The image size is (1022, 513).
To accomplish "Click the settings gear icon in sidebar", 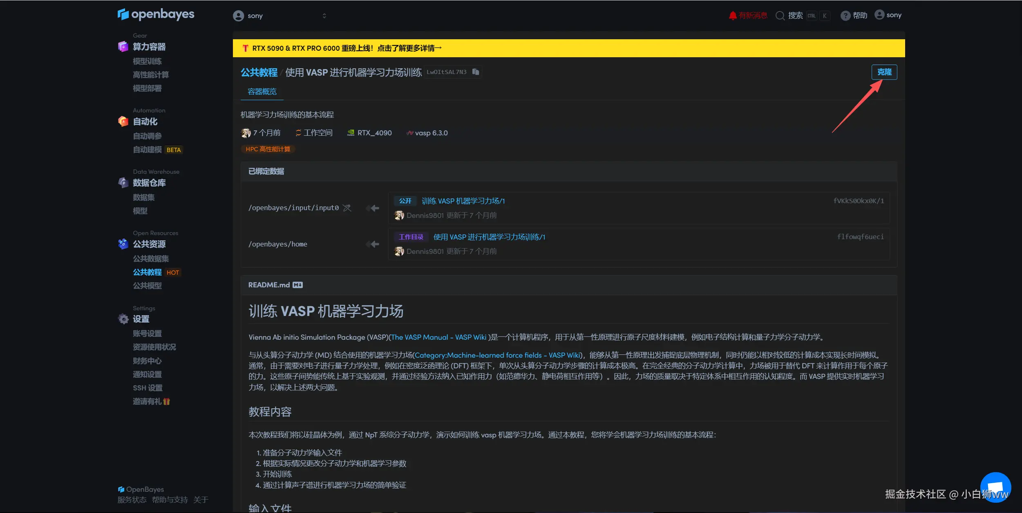I will [123, 319].
